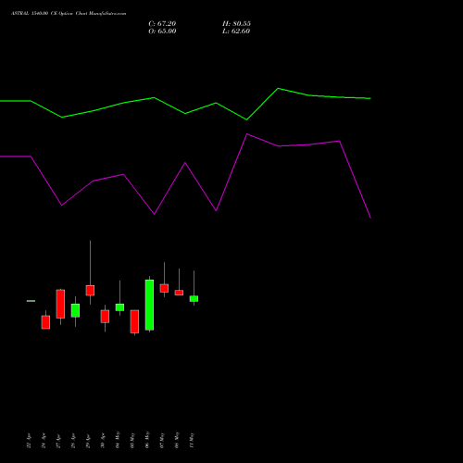Click the red candle above 05 May
This screenshot has height=463, width=463.
[134, 321]
